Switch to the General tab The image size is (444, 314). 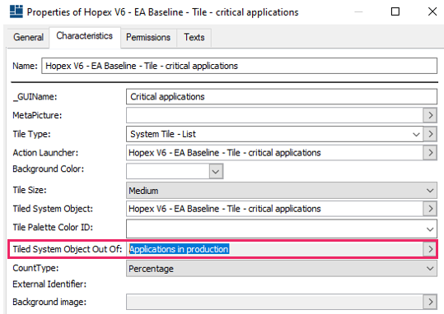point(28,37)
